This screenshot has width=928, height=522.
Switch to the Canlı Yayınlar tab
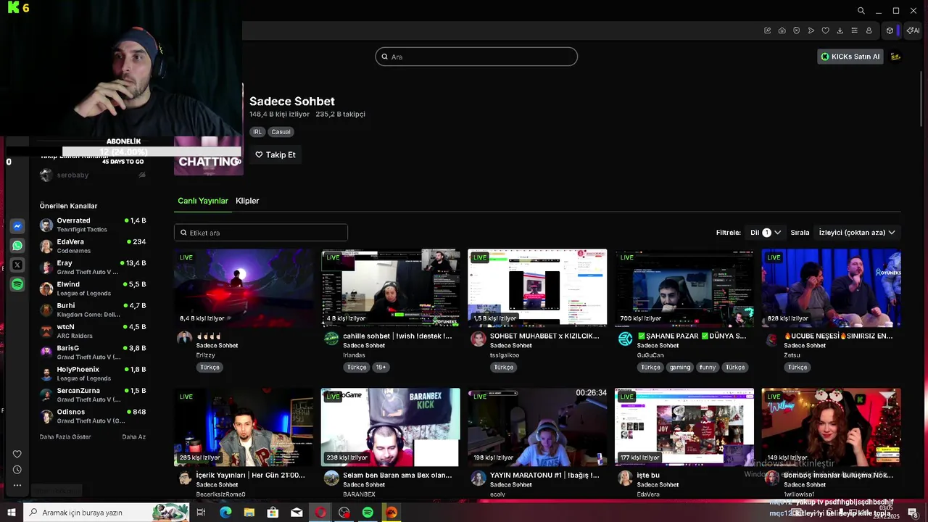tap(203, 201)
